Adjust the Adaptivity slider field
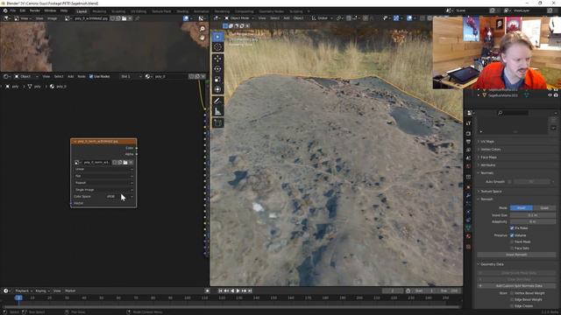The image size is (561, 315). pos(533,221)
